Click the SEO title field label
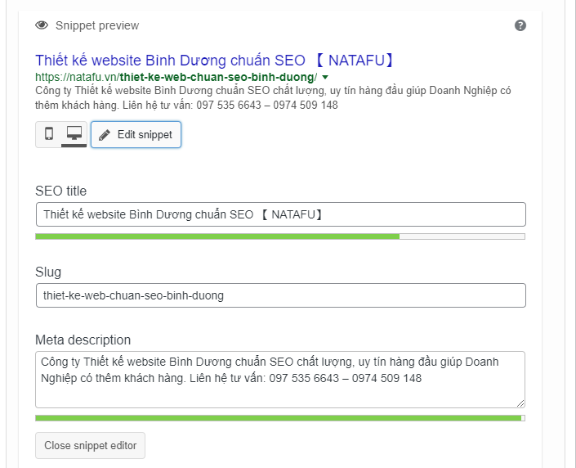This screenshot has height=468, width=576. [x=61, y=191]
